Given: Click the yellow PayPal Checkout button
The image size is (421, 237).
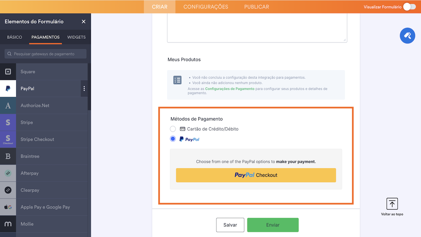Looking at the screenshot, I should click(256, 175).
